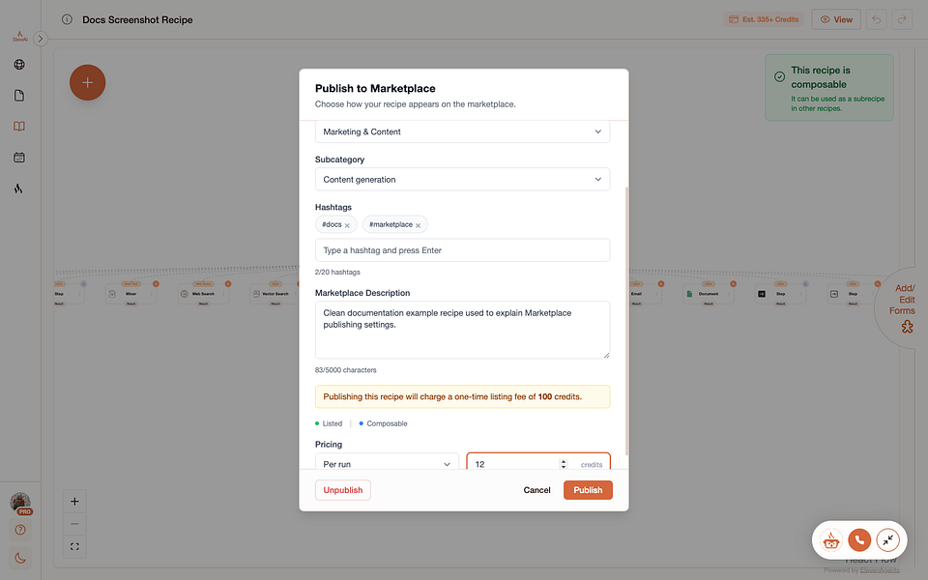The width and height of the screenshot is (928, 580).
Task: Click the Unpublish button
Action: point(342,490)
